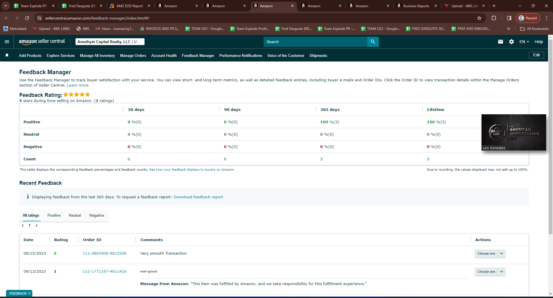
Task: Expand arrow beside Choose one for order 112-1771197-4011416
Action: (x=502, y=272)
